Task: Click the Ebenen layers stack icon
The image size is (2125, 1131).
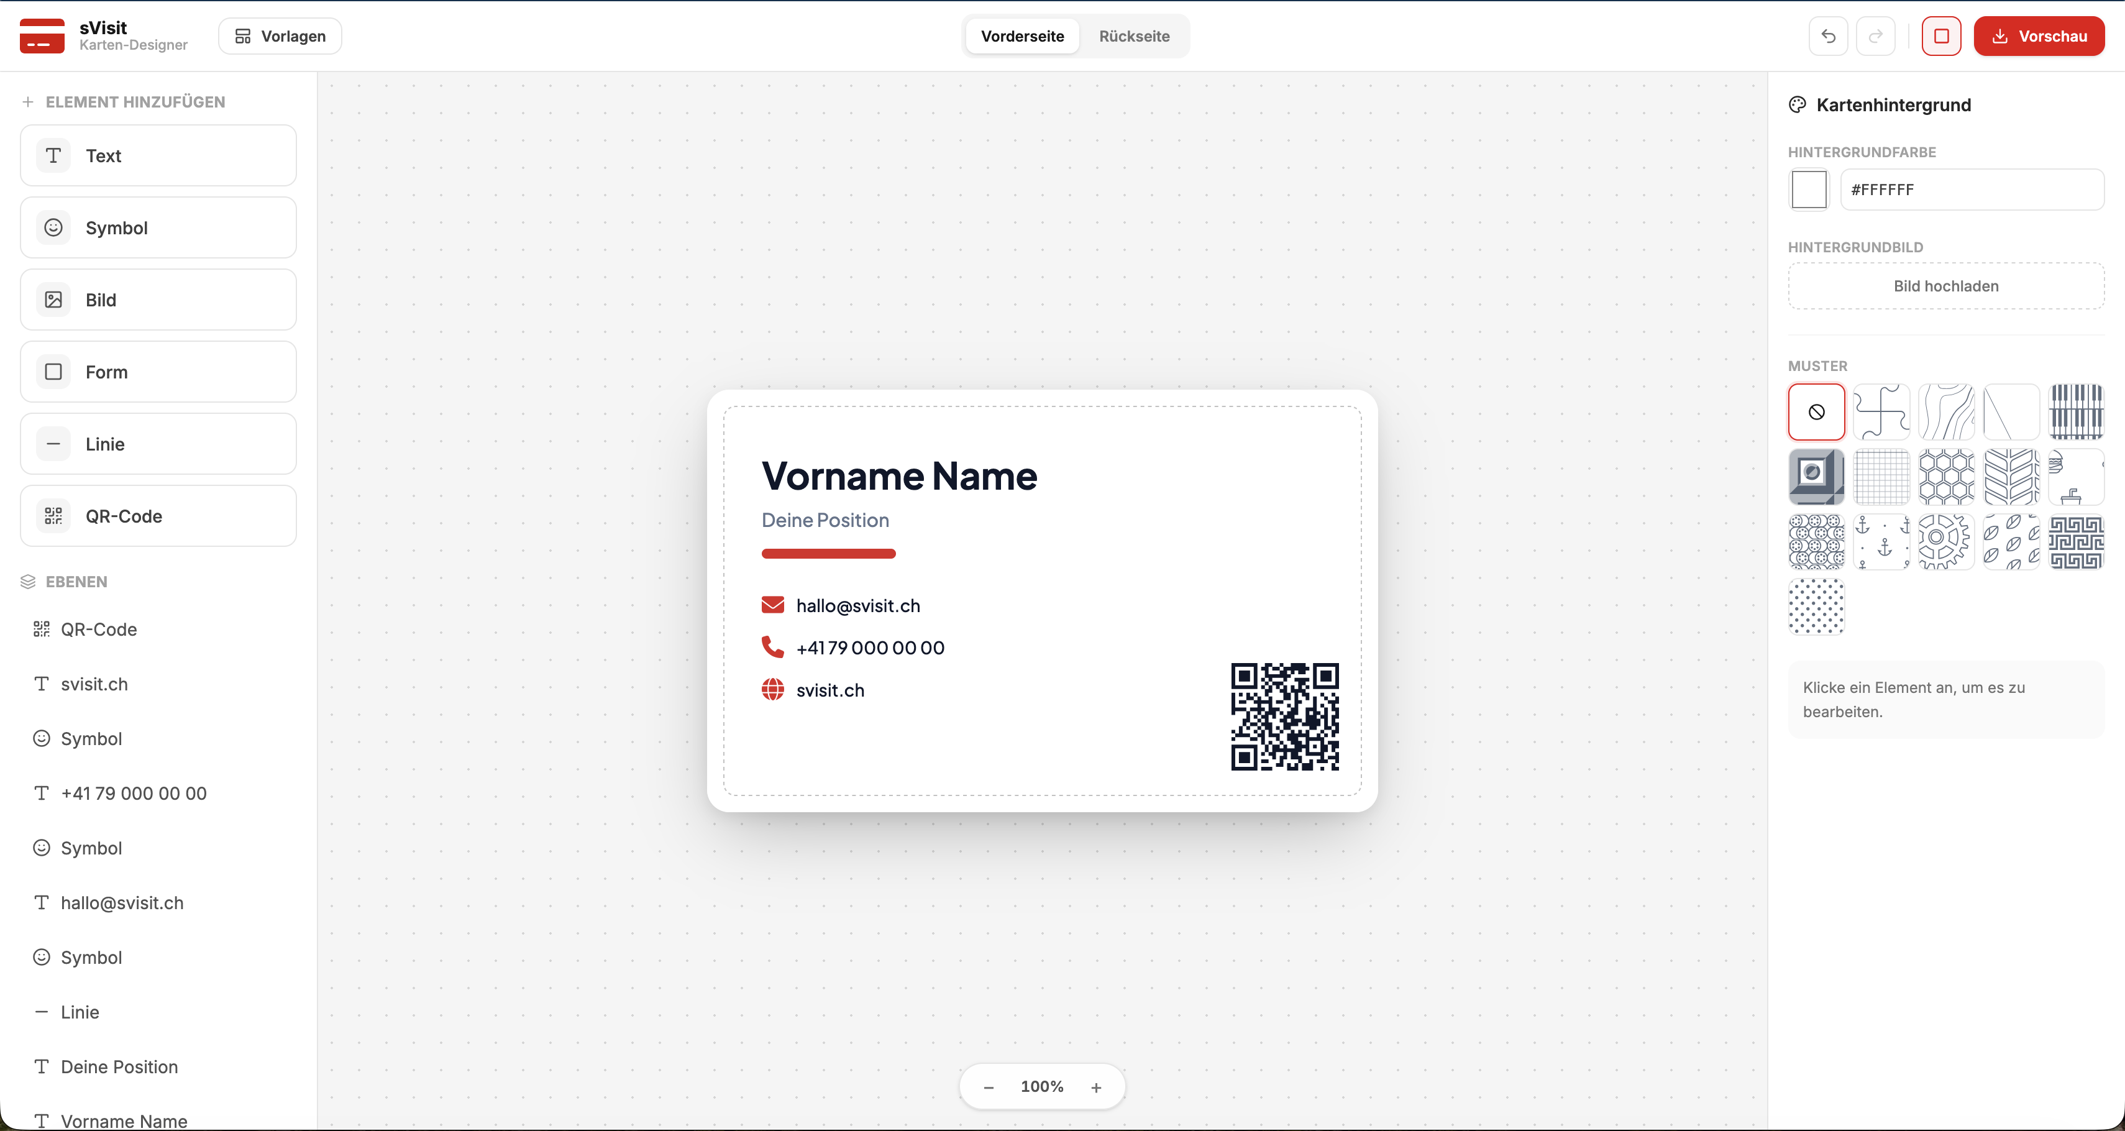Action: coord(28,582)
